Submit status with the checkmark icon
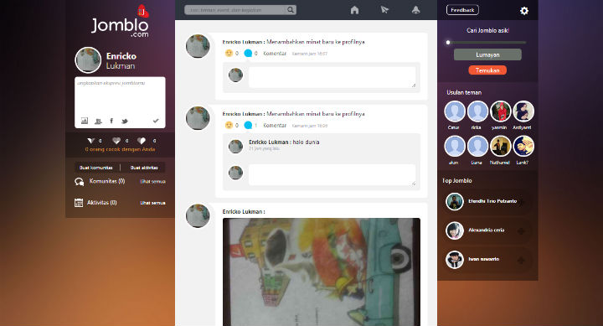The image size is (603, 326). pos(156,121)
